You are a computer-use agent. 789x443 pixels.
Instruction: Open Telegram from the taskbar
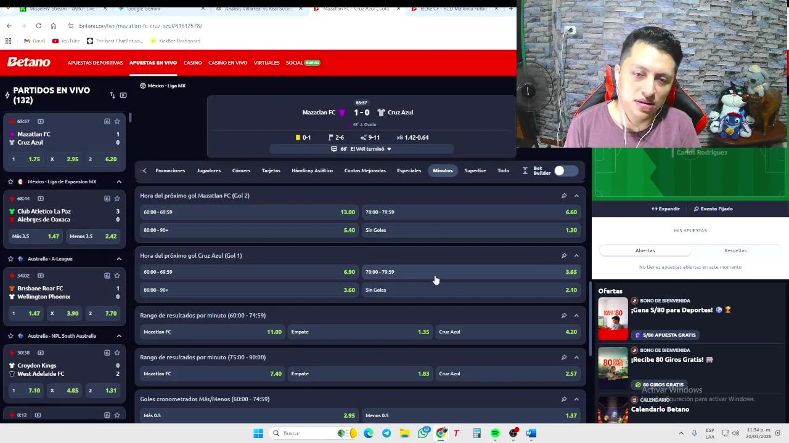pos(386,433)
